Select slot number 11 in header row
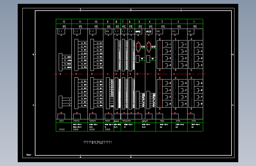The height and width of the screenshot is (166, 256). pyautogui.click(x=80, y=22)
